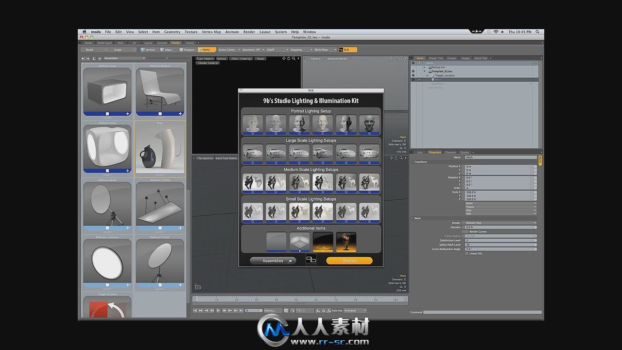The width and height of the screenshot is (622, 350).
Task: Open the Render menu in menu bar
Action: [x=249, y=32]
